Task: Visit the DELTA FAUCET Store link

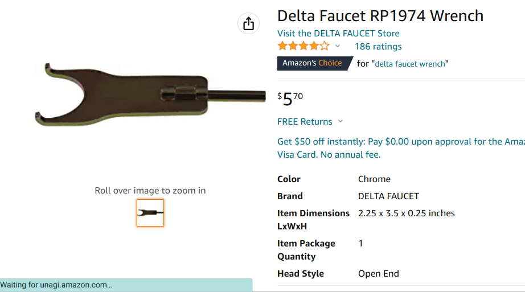Action: tap(338, 34)
